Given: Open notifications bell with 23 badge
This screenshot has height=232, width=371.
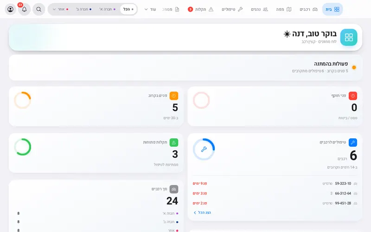Looking at the screenshot, I should pyautogui.click(x=25, y=9).
